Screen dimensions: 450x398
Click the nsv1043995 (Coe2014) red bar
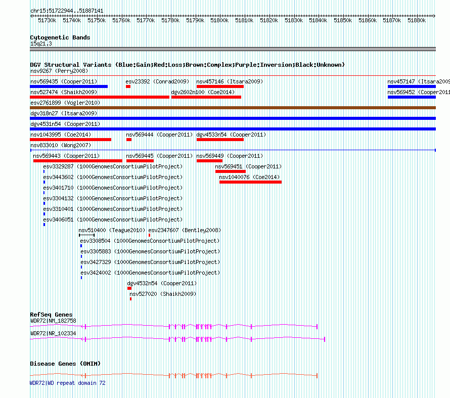click(71, 140)
